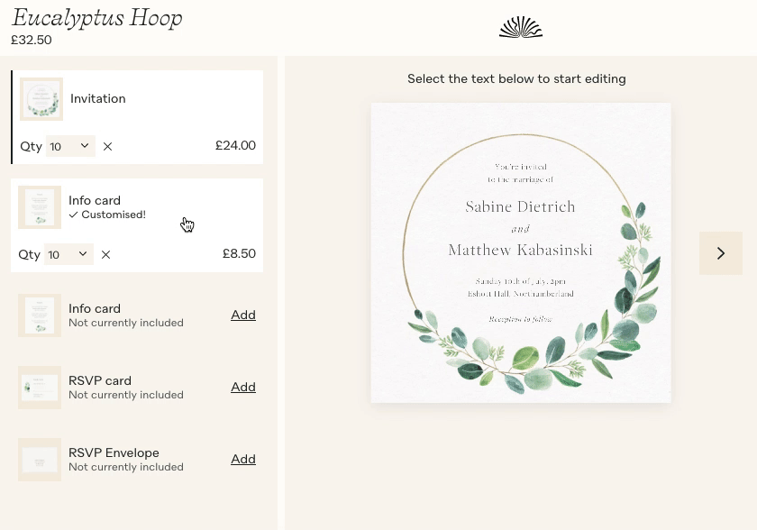
Task: Add the RSVP card
Action: [243, 387]
